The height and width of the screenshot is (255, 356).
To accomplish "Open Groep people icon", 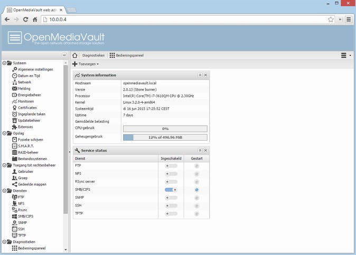I will pos(15,178).
